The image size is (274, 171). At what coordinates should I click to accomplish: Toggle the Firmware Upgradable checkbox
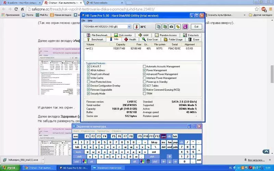[x=88, y=90]
